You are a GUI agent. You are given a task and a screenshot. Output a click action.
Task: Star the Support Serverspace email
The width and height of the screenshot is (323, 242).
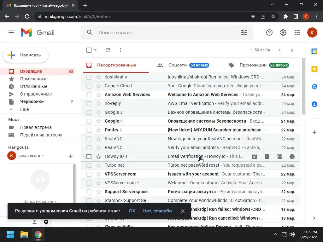(98, 192)
